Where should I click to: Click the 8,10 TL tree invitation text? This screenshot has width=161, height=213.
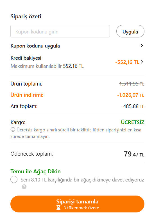coord(82,180)
